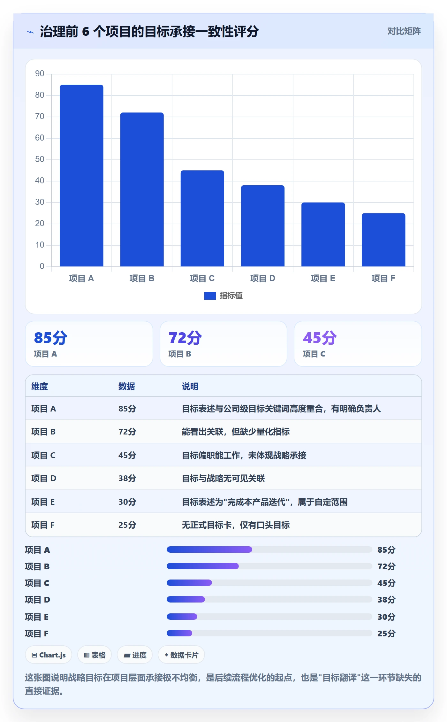Click the 对比矩阵 label in the header

[x=404, y=31]
